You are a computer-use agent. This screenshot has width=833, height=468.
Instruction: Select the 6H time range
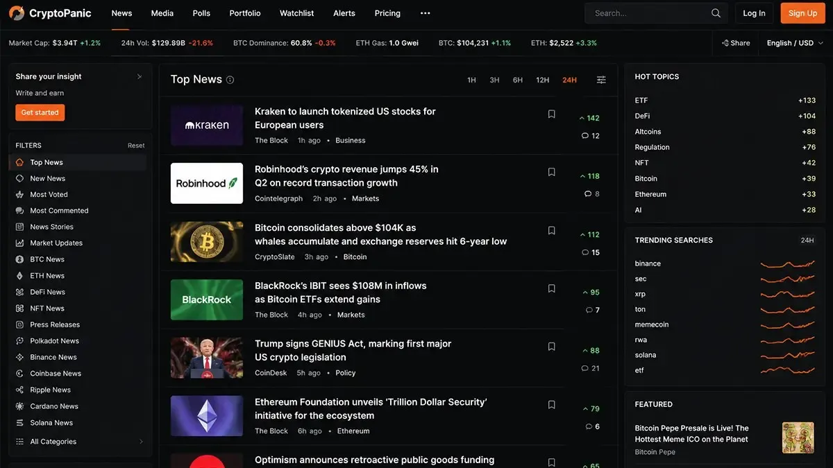pyautogui.click(x=518, y=80)
